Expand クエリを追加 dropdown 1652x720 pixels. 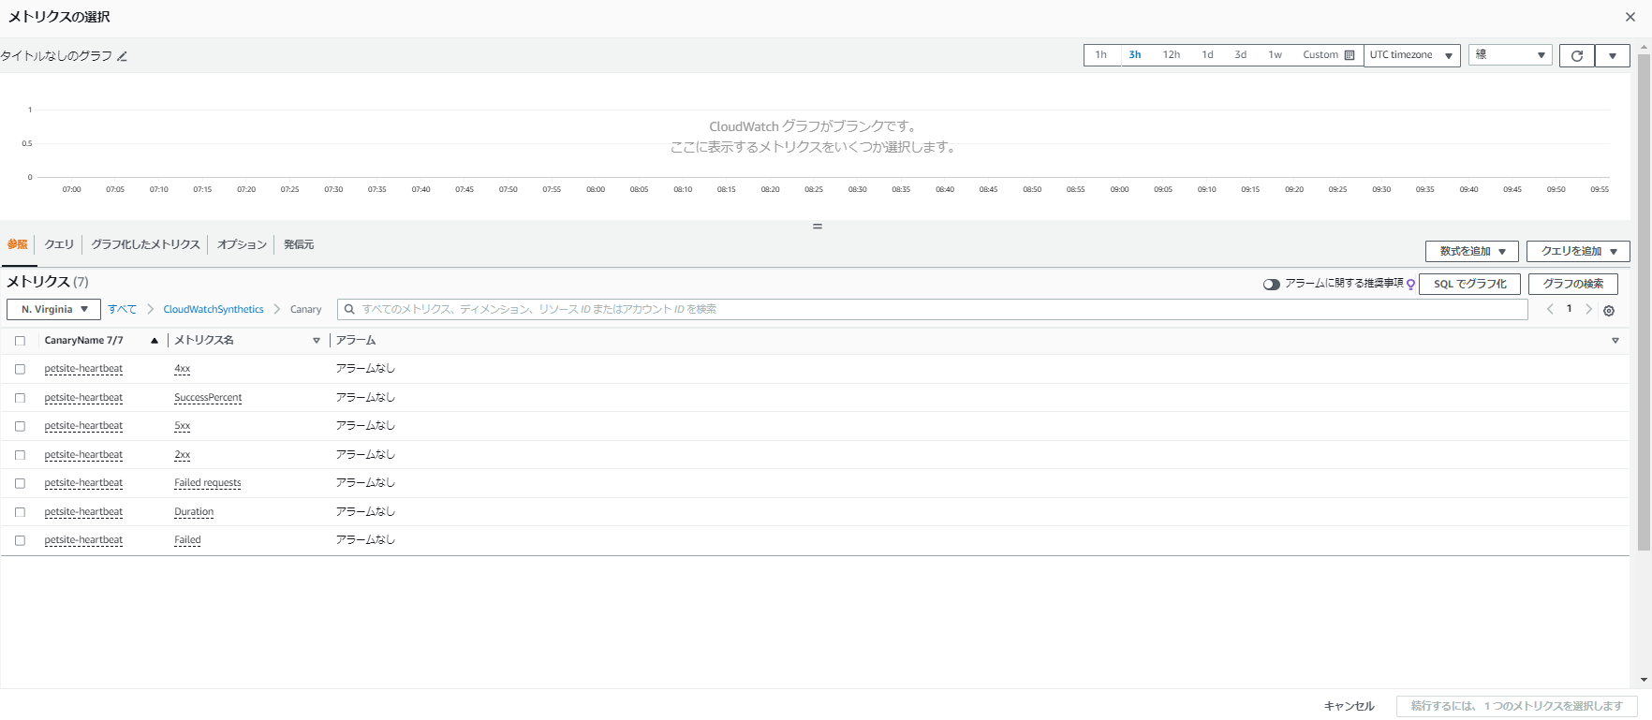coord(1578,251)
